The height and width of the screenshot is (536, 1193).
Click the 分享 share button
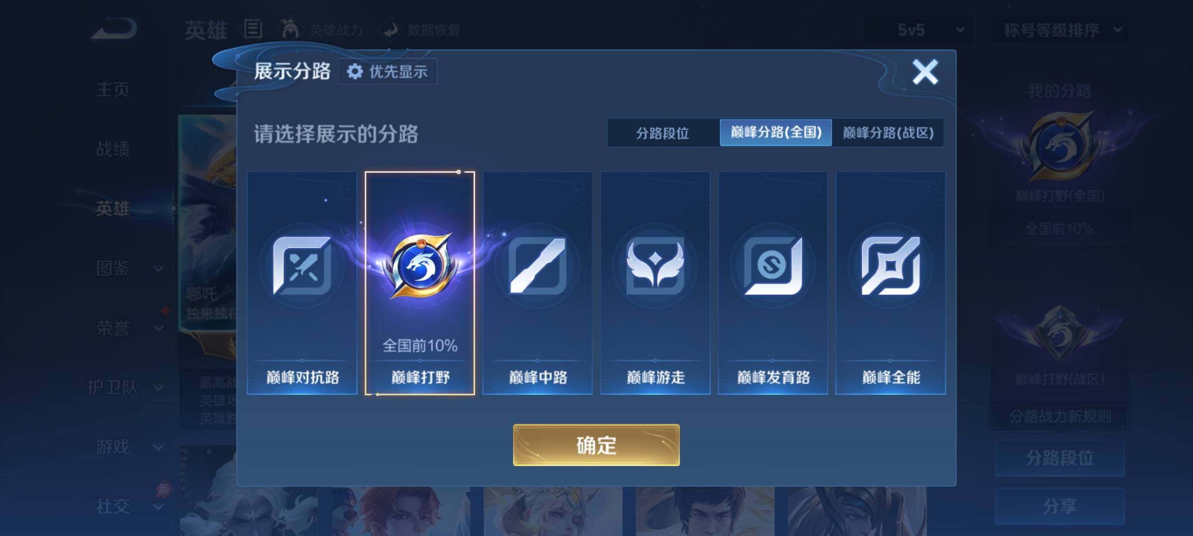point(1060,506)
